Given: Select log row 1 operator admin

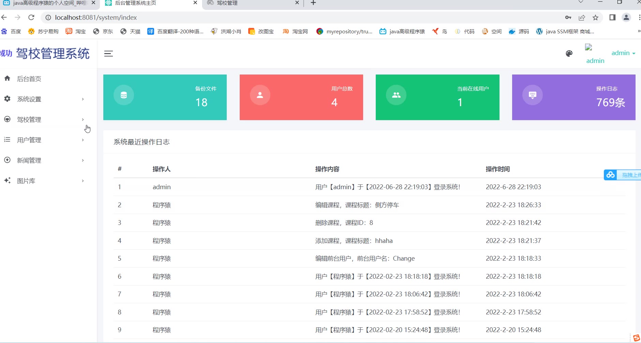Looking at the screenshot, I should click(x=162, y=187).
